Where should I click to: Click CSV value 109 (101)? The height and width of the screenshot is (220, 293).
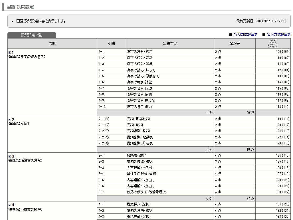click(x=283, y=52)
